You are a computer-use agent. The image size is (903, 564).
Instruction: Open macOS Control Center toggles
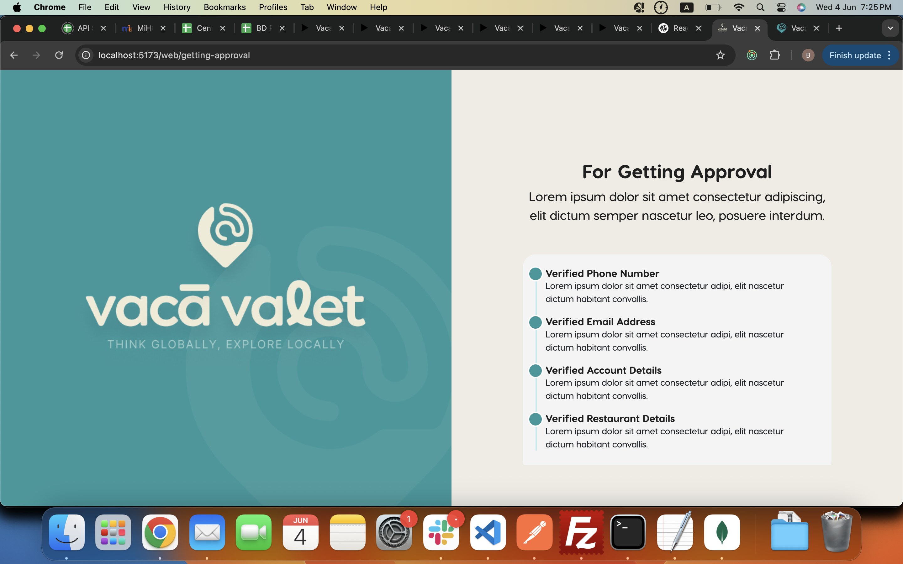click(x=781, y=7)
